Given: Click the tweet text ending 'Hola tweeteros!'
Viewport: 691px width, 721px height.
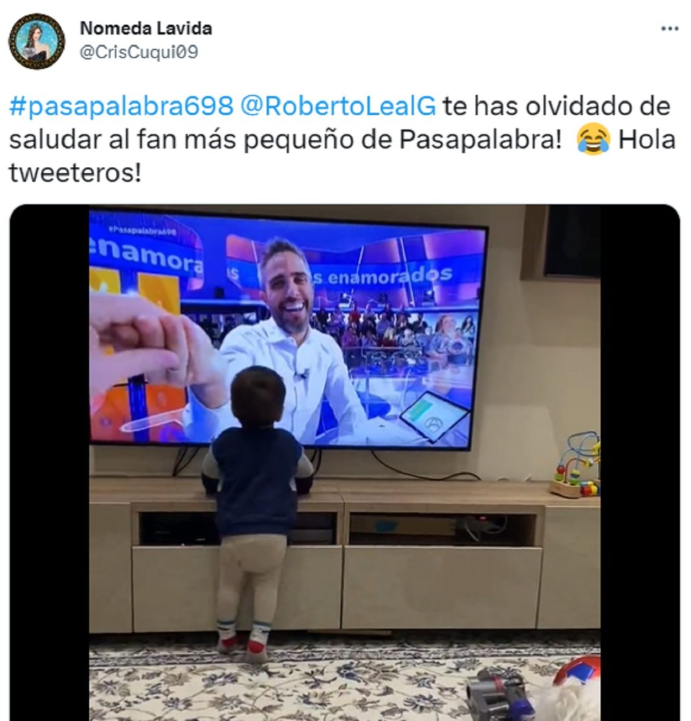Looking at the screenshot, I should [x=342, y=139].
